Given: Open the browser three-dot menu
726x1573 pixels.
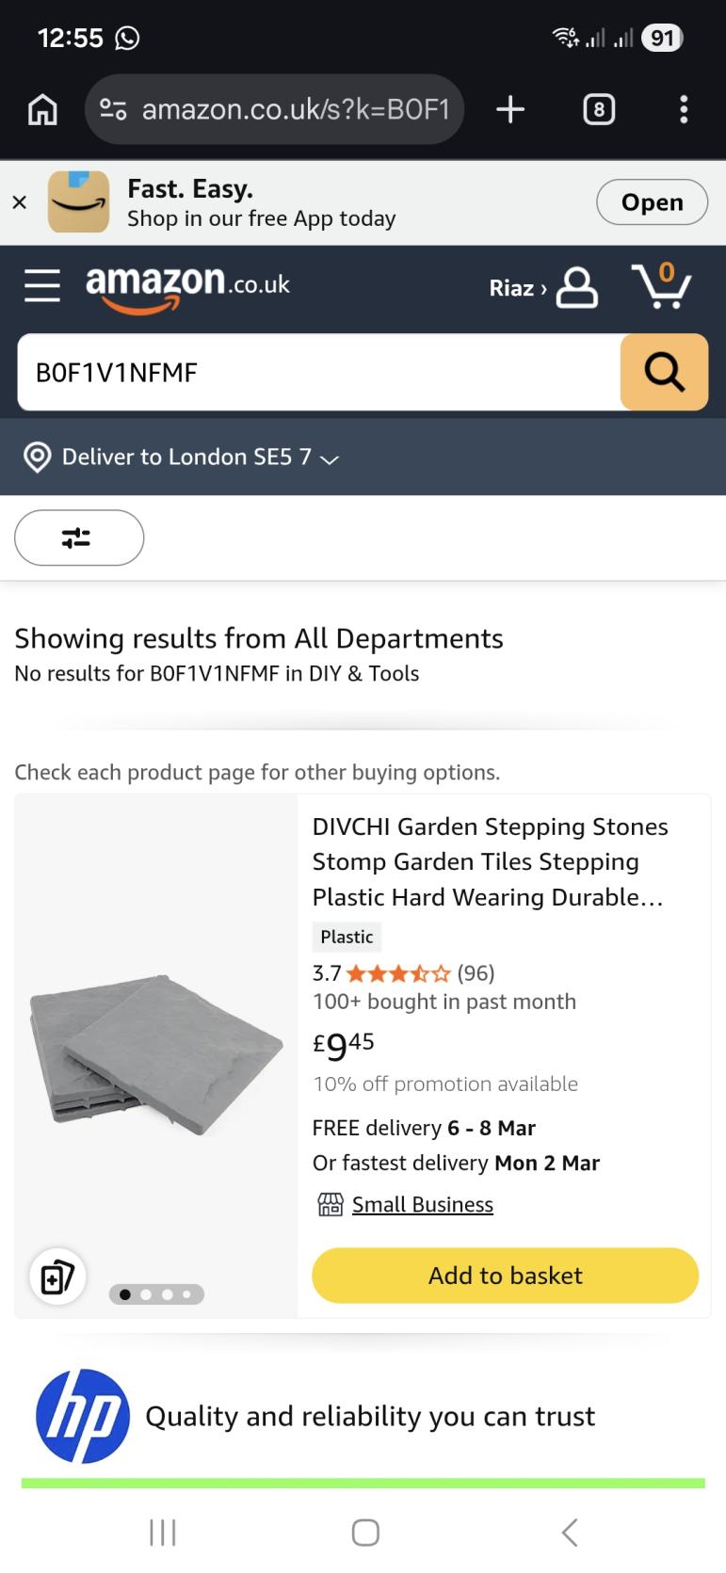Looking at the screenshot, I should pyautogui.click(x=684, y=110).
